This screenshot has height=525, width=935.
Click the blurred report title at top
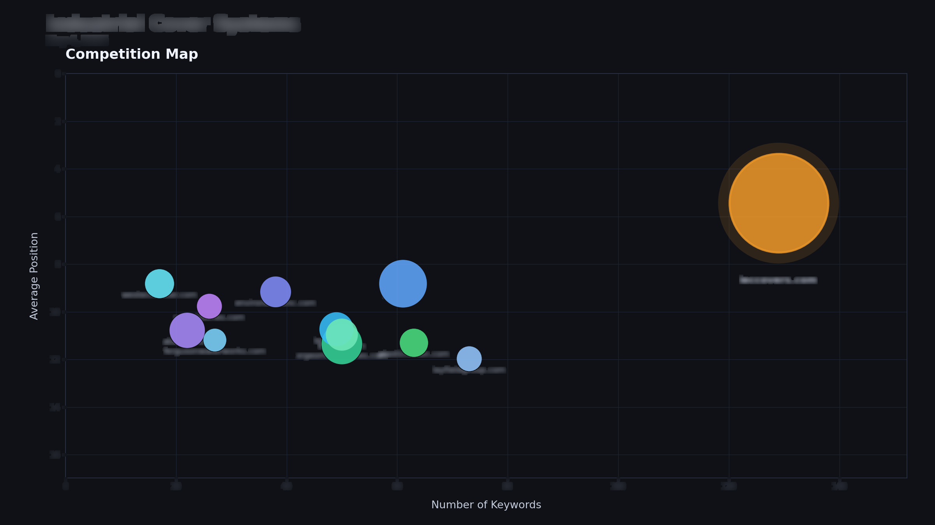[173, 23]
